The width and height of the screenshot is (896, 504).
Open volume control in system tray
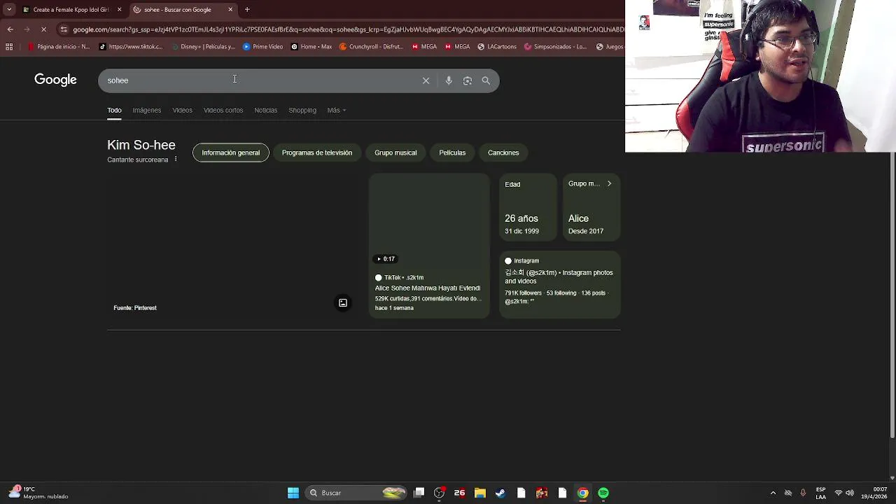coord(850,493)
